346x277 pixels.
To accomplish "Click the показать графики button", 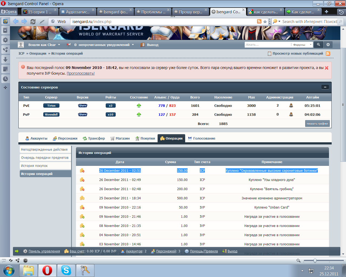I will [x=317, y=124].
